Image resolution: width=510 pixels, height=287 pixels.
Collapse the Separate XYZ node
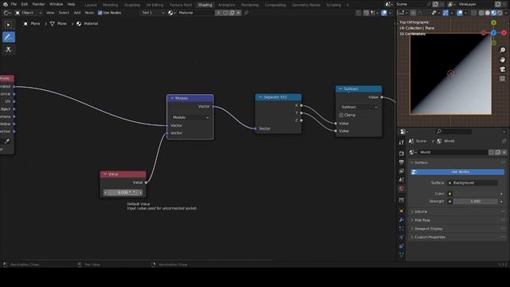(x=261, y=97)
